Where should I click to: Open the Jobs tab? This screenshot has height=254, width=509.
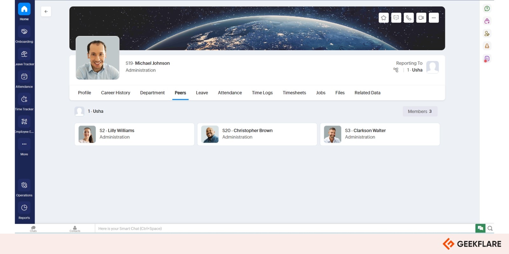(321, 93)
